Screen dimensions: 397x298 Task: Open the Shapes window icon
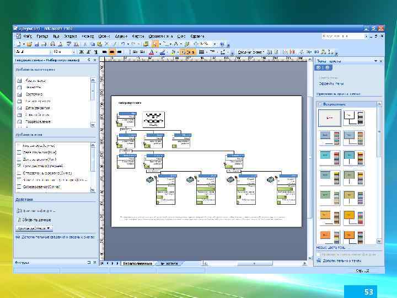pyautogui.click(x=146, y=44)
